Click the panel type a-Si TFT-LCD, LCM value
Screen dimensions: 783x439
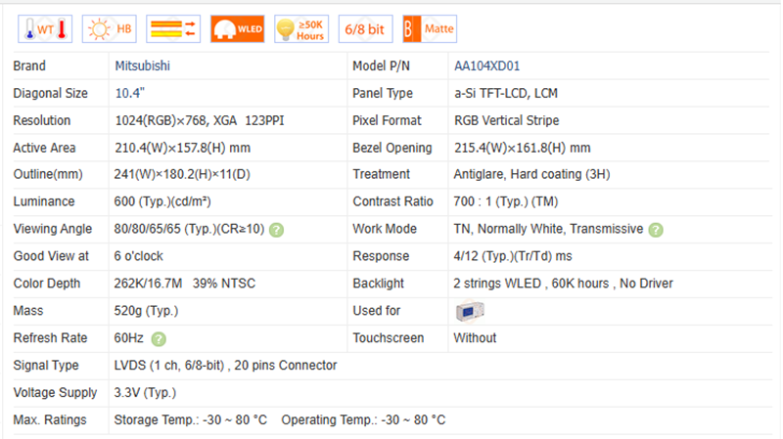point(506,93)
